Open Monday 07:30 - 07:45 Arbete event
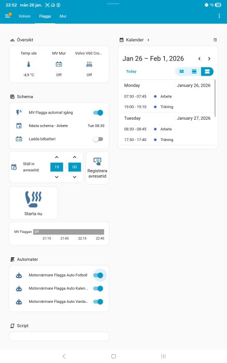227x363 pixels. pos(167,96)
